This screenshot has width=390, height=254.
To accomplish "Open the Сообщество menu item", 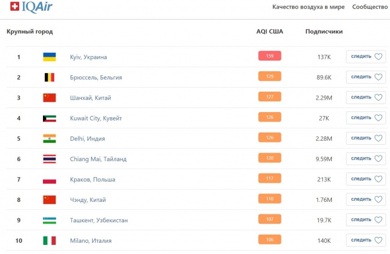I will coord(370,7).
